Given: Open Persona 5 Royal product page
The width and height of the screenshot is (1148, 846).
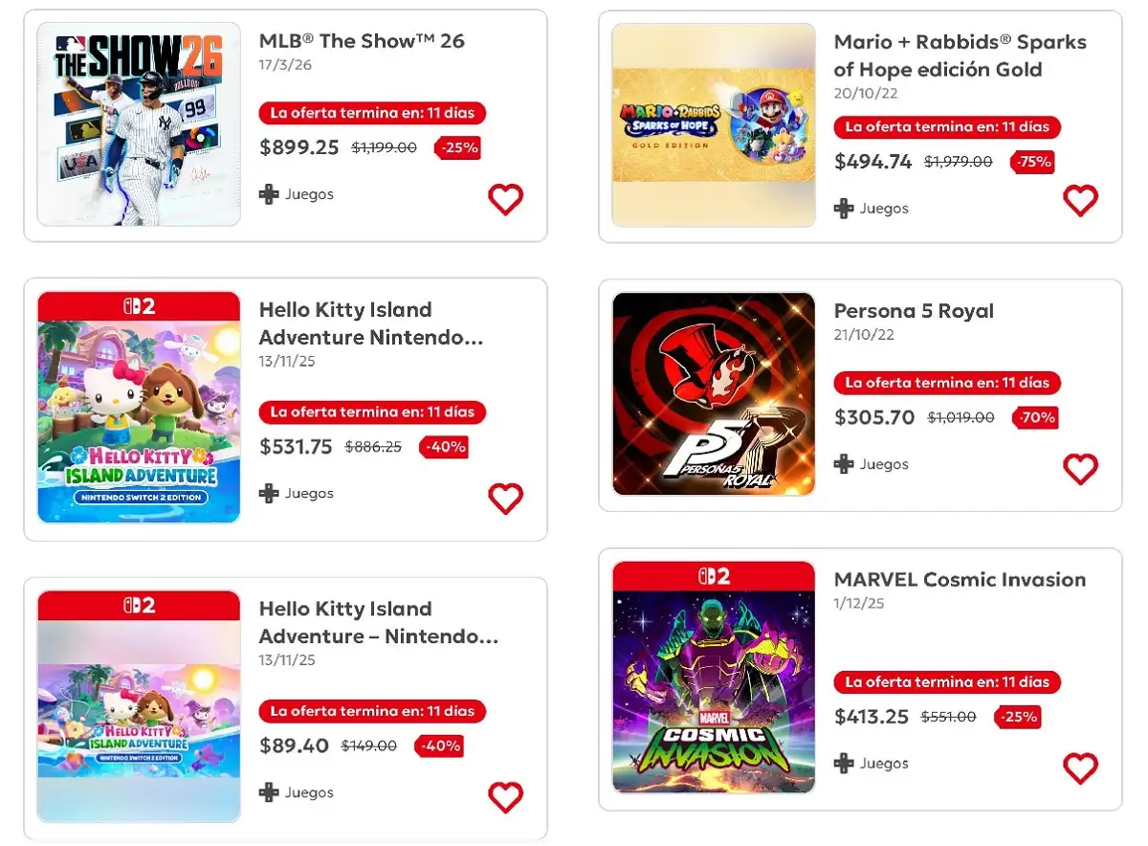Looking at the screenshot, I should (x=914, y=311).
